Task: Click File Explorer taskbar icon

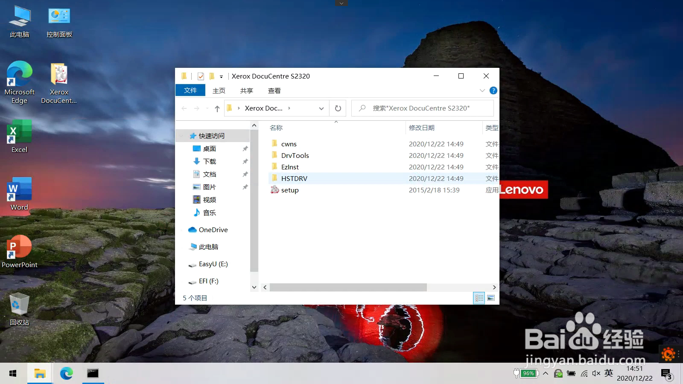Action: click(40, 373)
